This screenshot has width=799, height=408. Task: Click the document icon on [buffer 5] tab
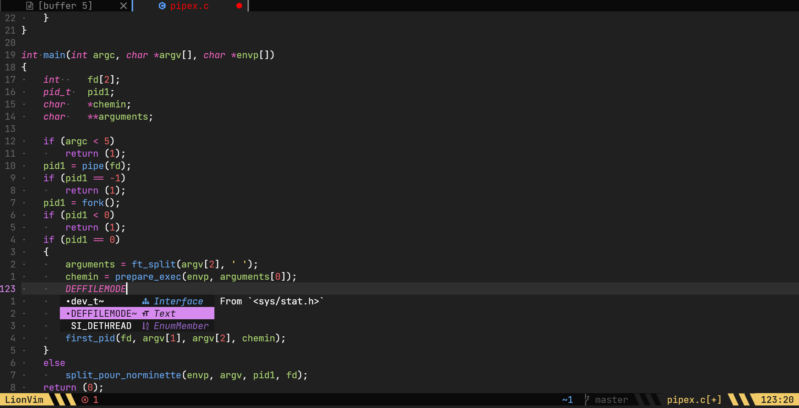point(30,6)
